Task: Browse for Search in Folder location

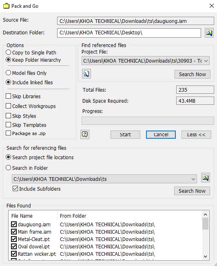Action: 206,178
